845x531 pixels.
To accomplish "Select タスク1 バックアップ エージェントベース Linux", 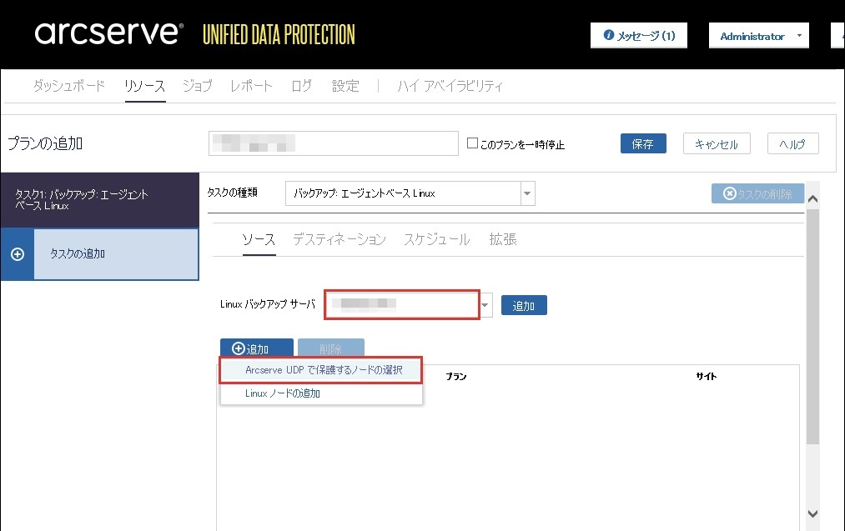I will 100,200.
